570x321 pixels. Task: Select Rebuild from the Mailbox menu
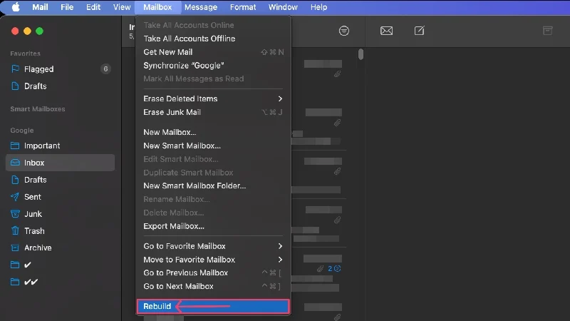tap(213, 307)
